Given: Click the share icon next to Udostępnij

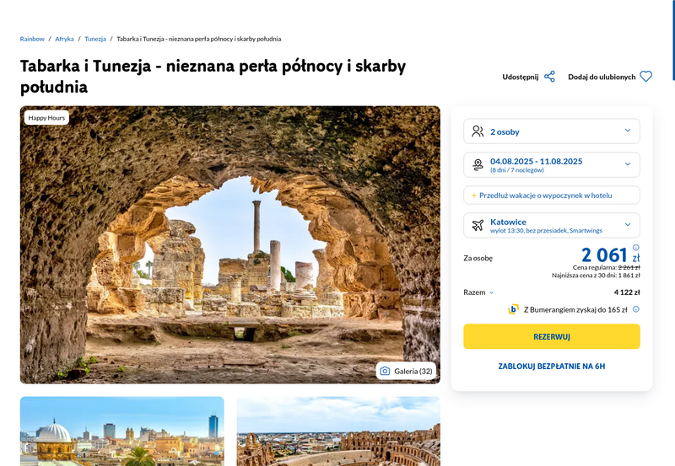Looking at the screenshot, I should (549, 77).
